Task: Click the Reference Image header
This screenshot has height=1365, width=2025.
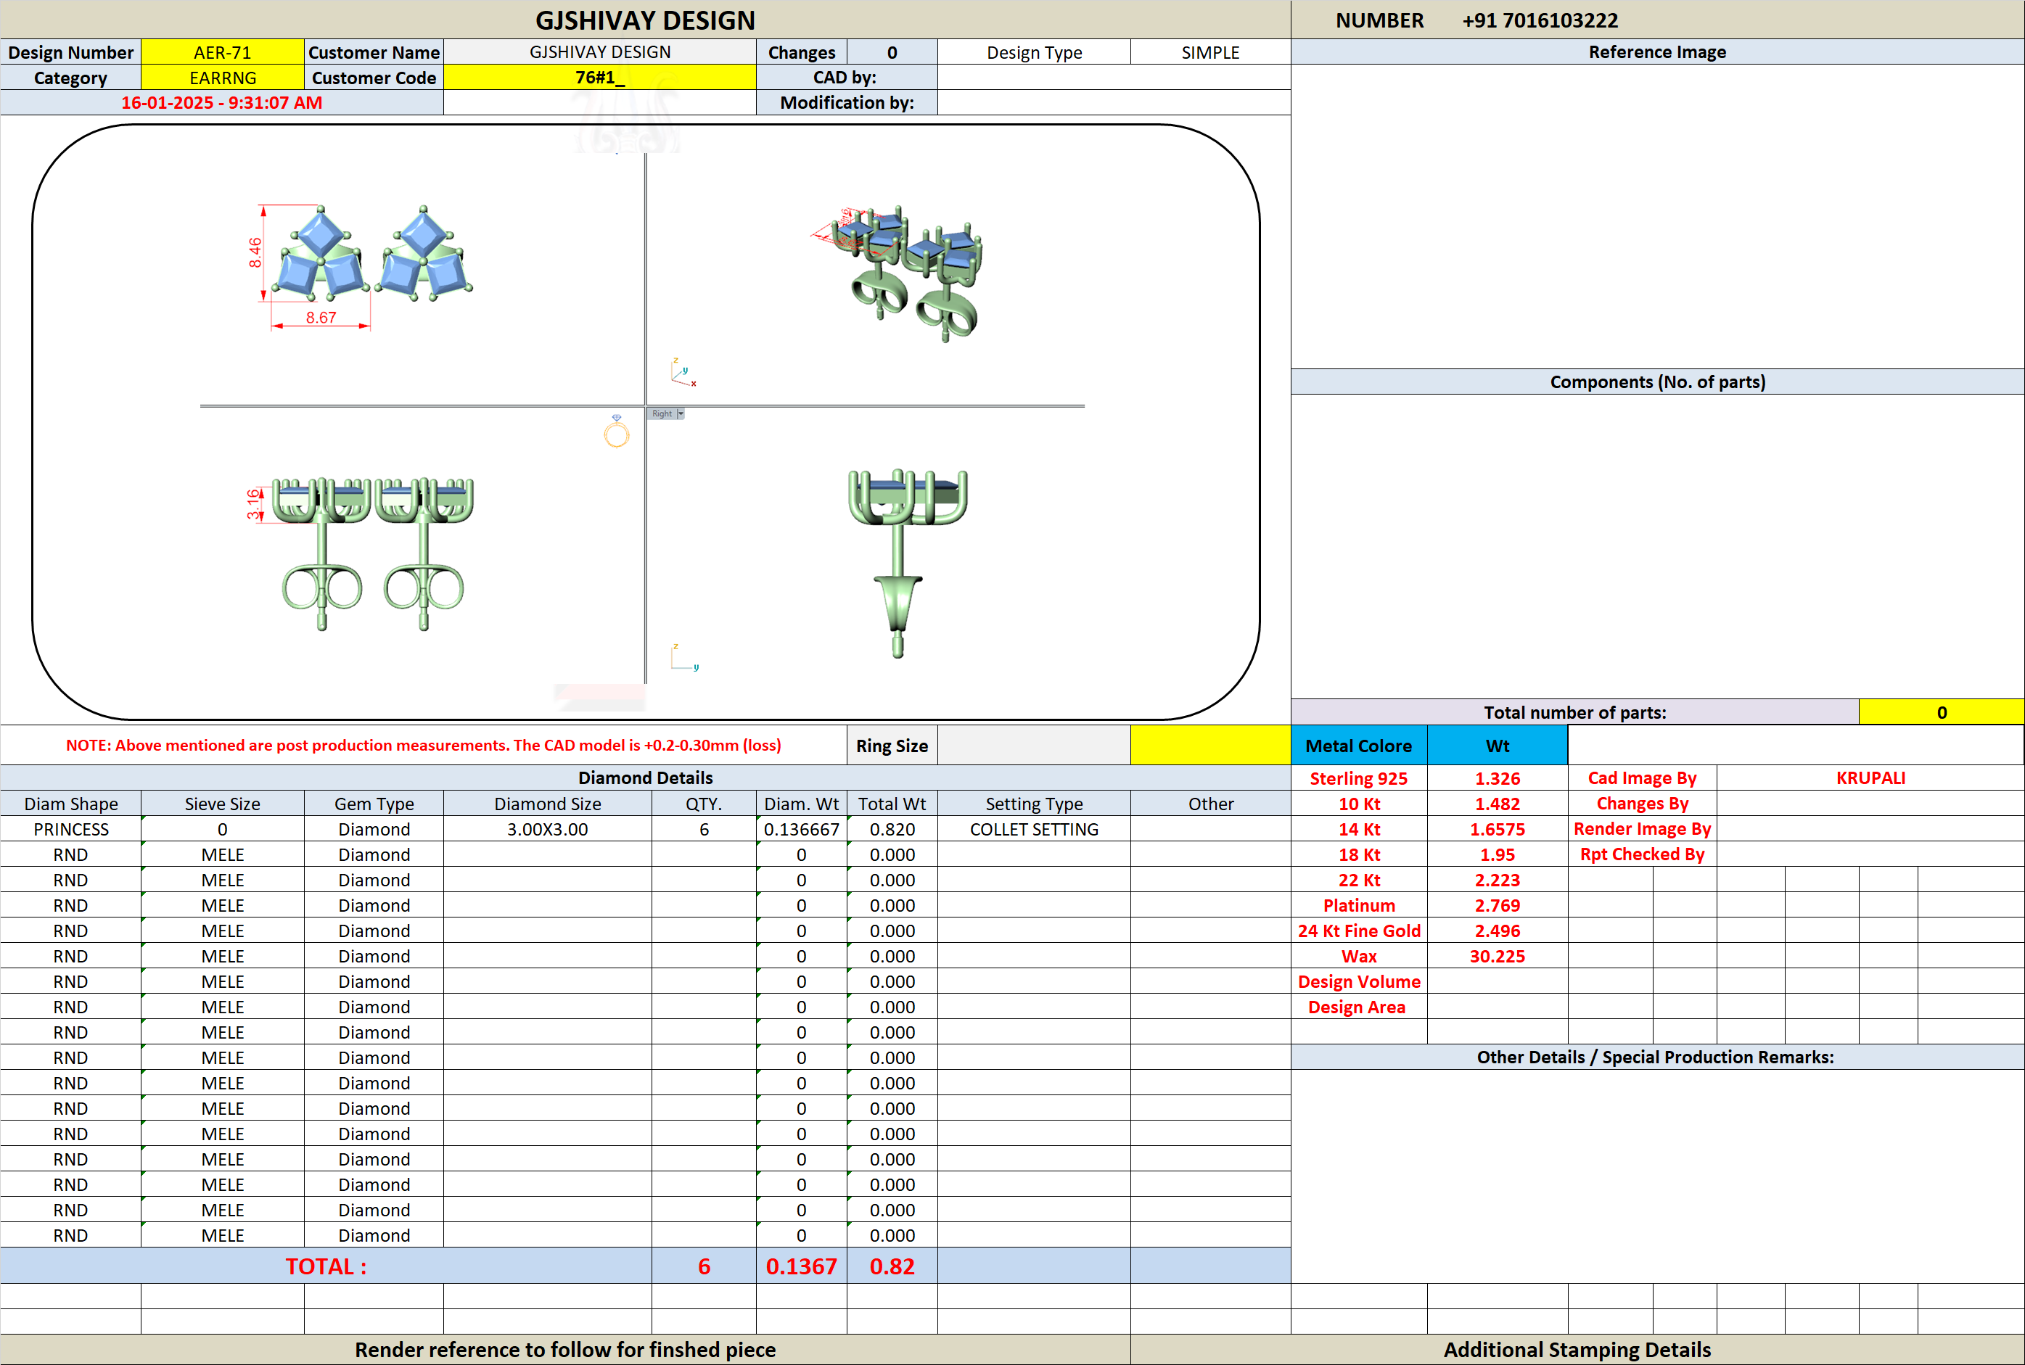Action: pos(1658,52)
